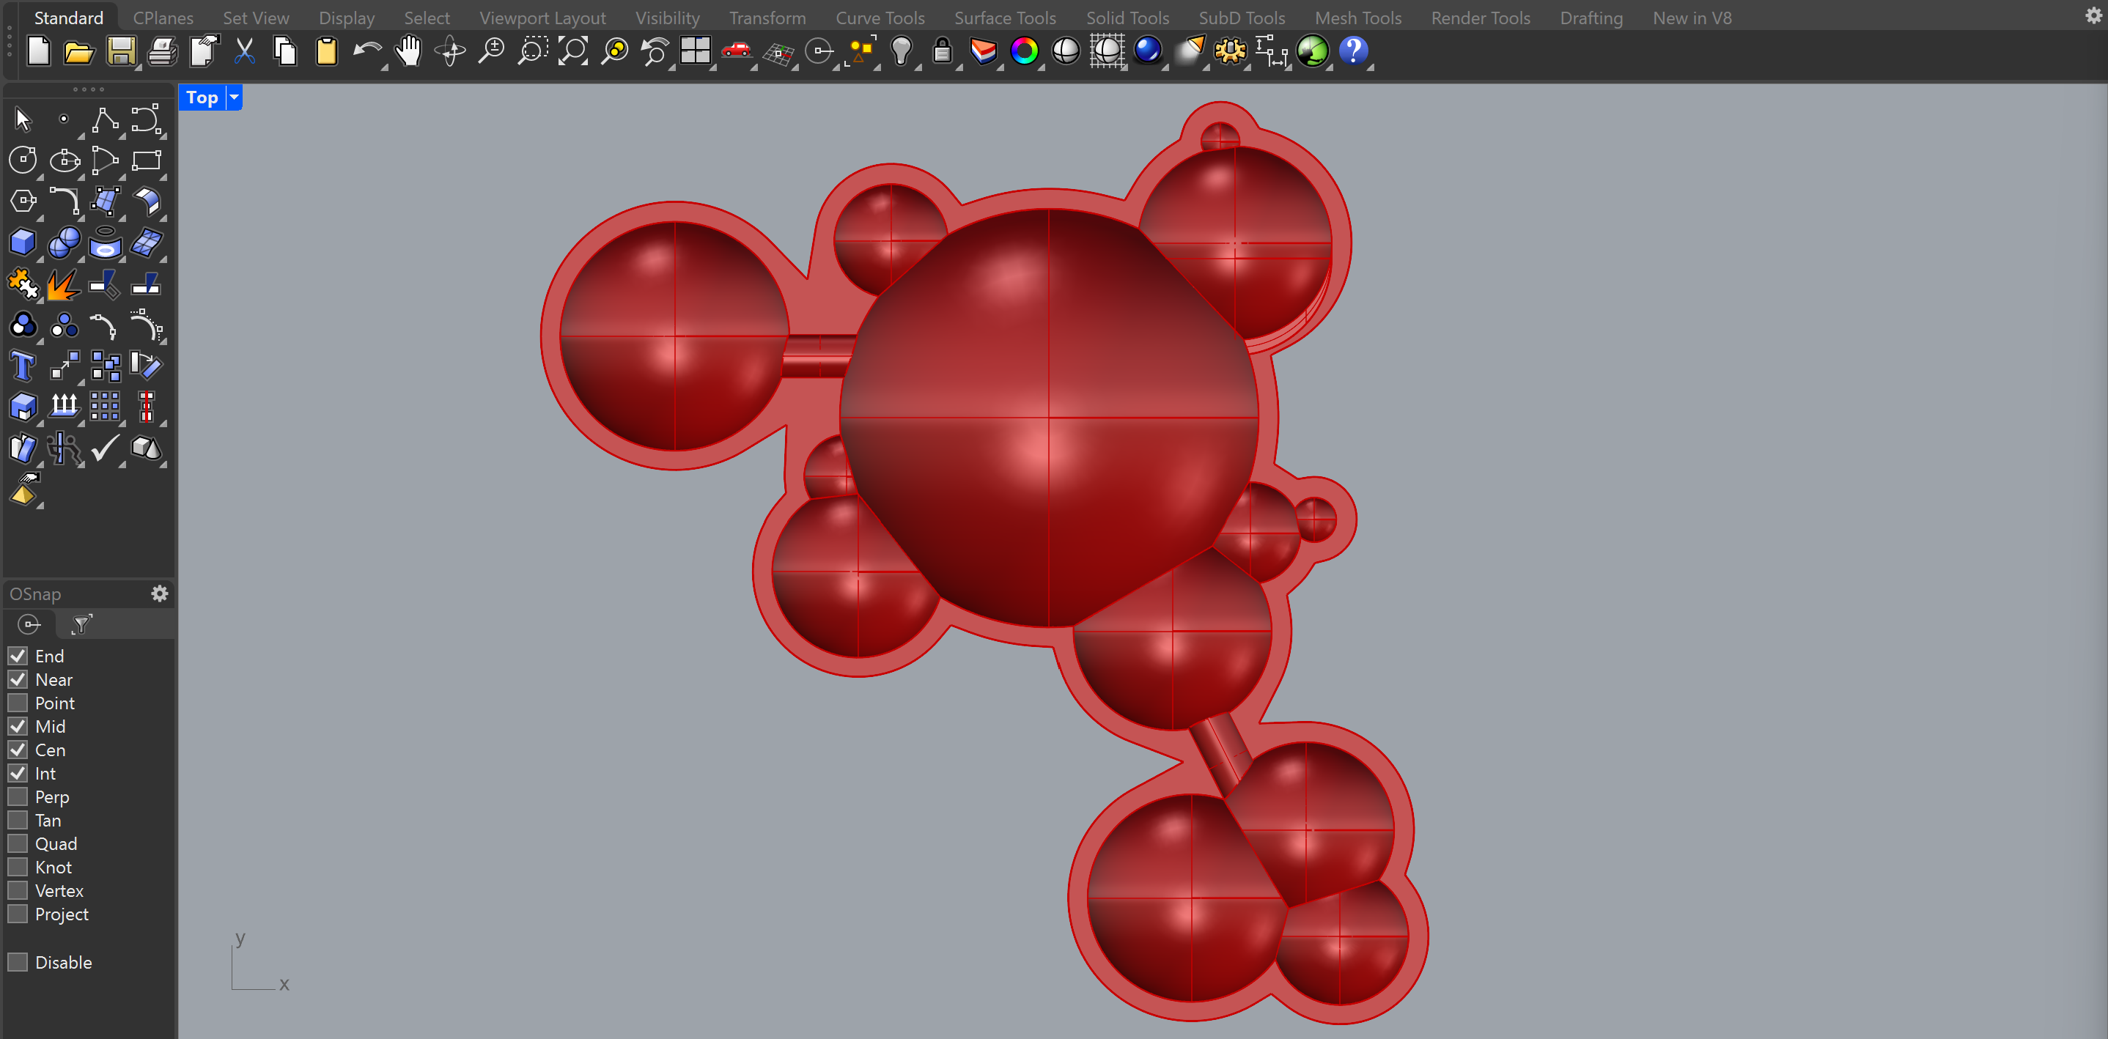Image resolution: width=2108 pixels, height=1039 pixels.
Task: Click the Print icon
Action: (x=162, y=52)
